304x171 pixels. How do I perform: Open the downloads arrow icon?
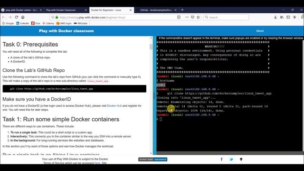pyautogui.click(x=275, y=17)
